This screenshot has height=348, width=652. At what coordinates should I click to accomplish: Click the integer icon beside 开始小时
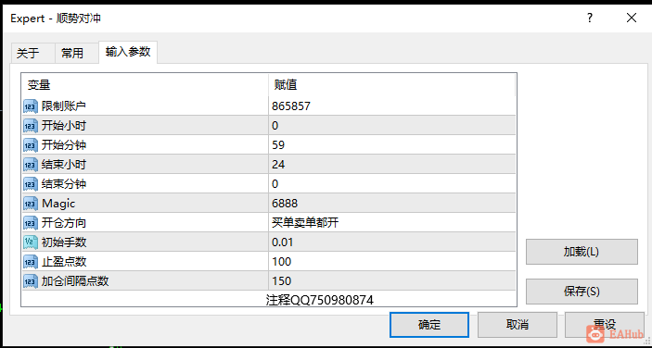tap(31, 126)
